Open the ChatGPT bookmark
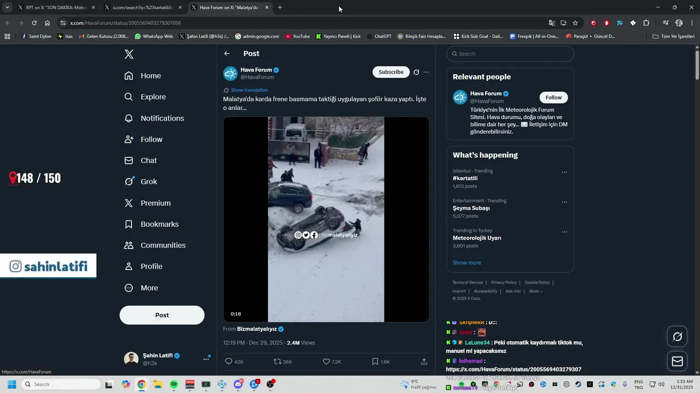 click(379, 37)
